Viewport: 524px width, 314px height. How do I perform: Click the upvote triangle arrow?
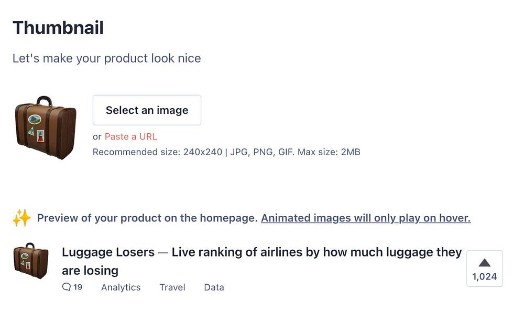pyautogui.click(x=484, y=263)
